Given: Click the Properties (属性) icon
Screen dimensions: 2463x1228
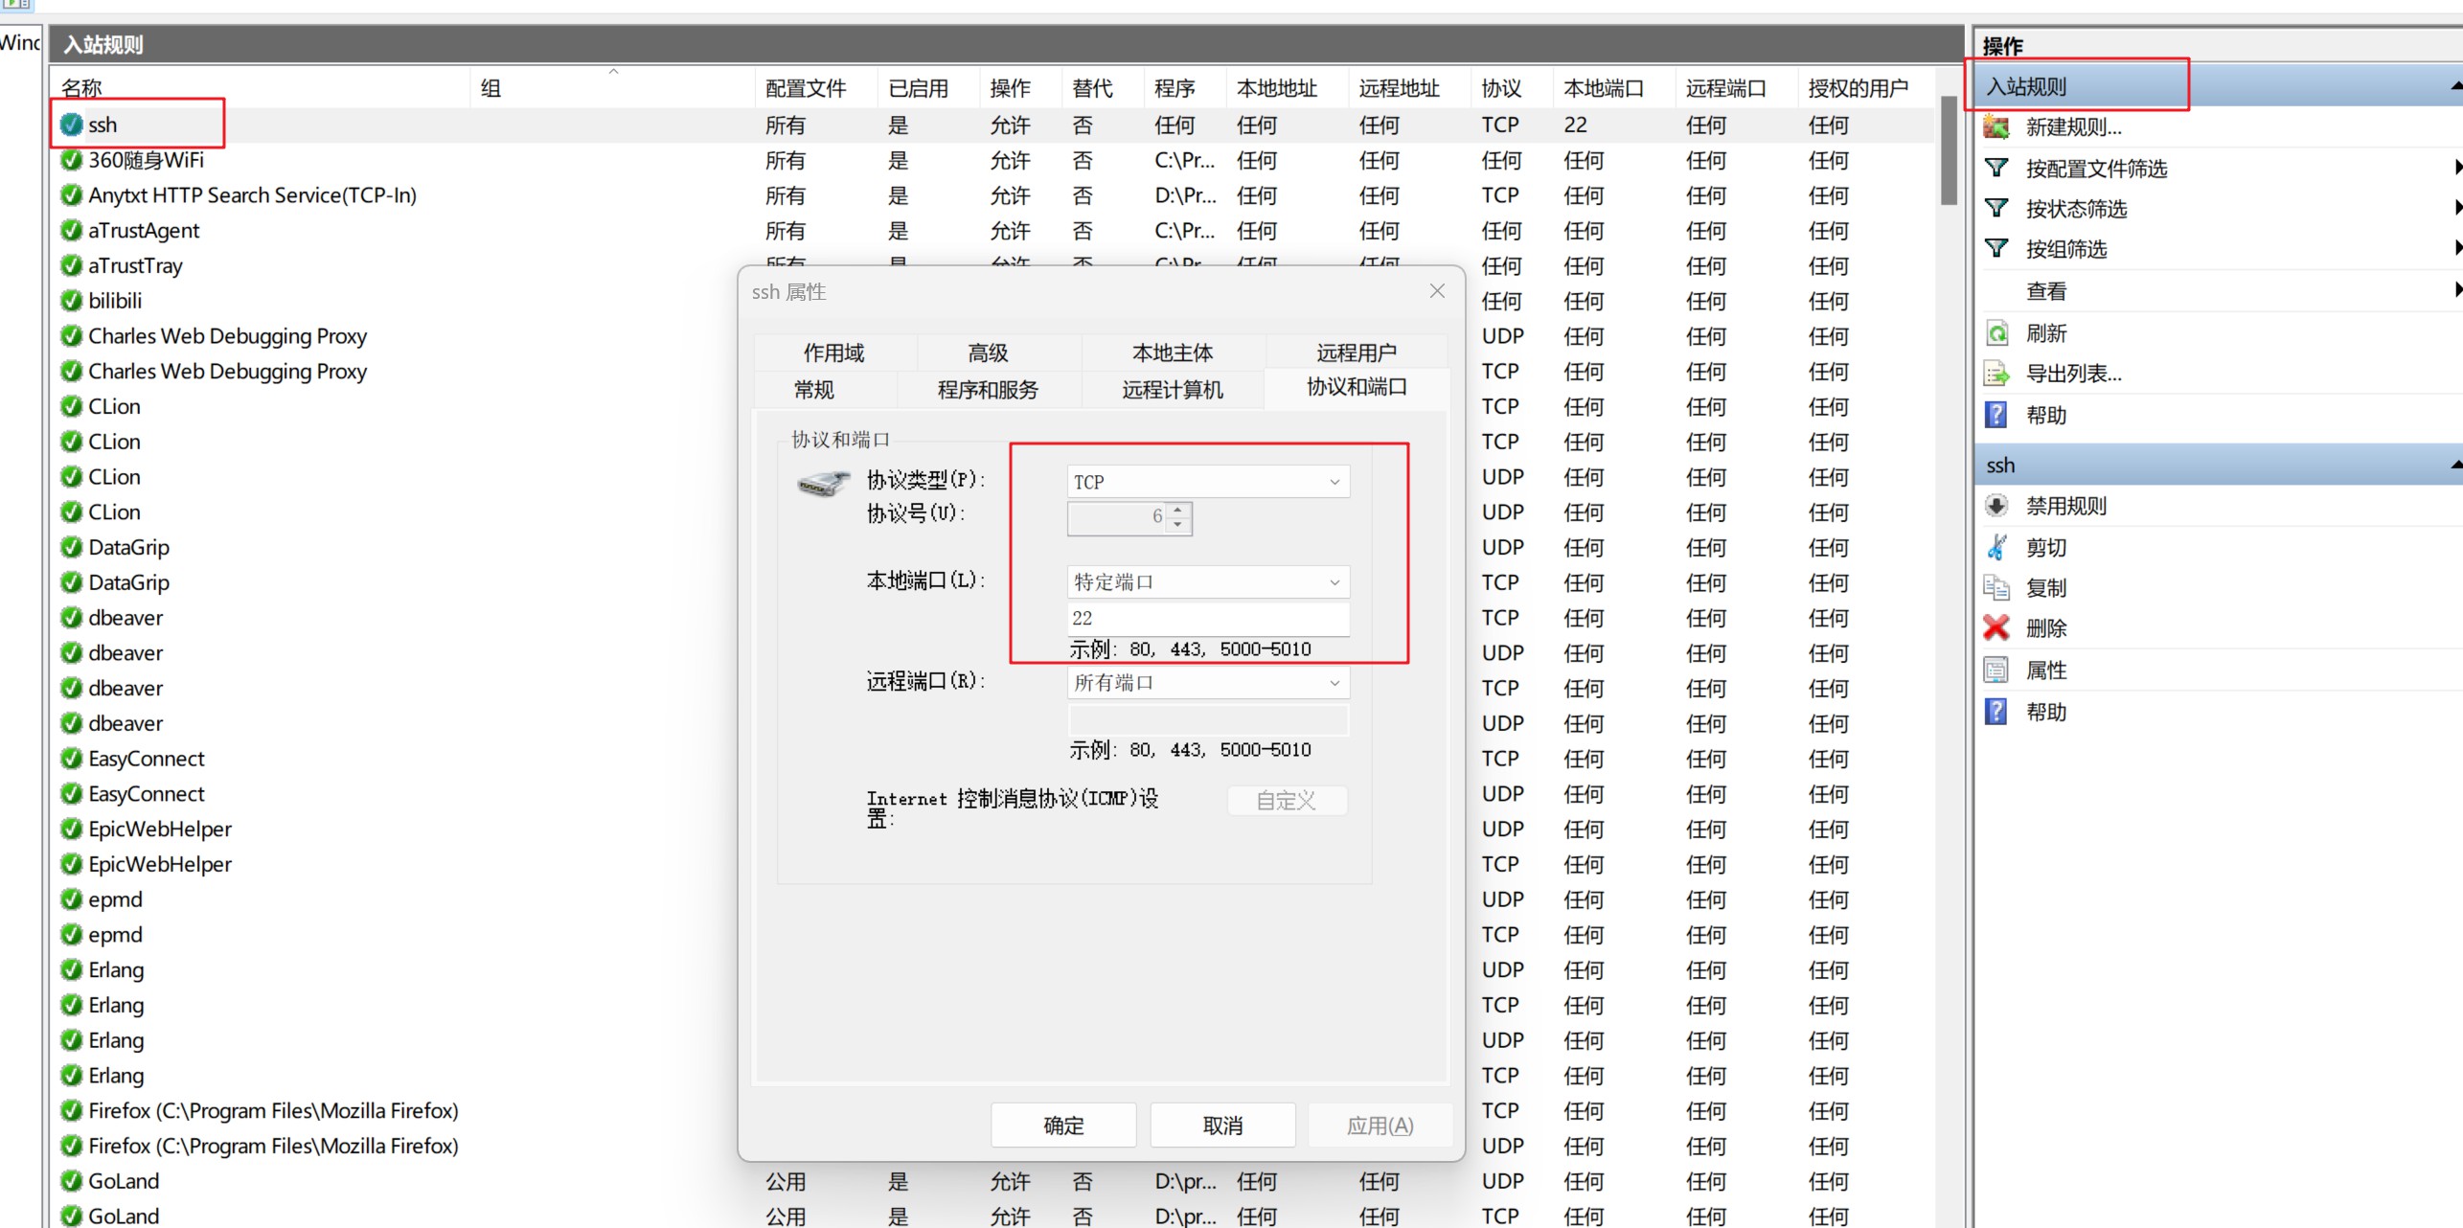Looking at the screenshot, I should coord(1996,670).
